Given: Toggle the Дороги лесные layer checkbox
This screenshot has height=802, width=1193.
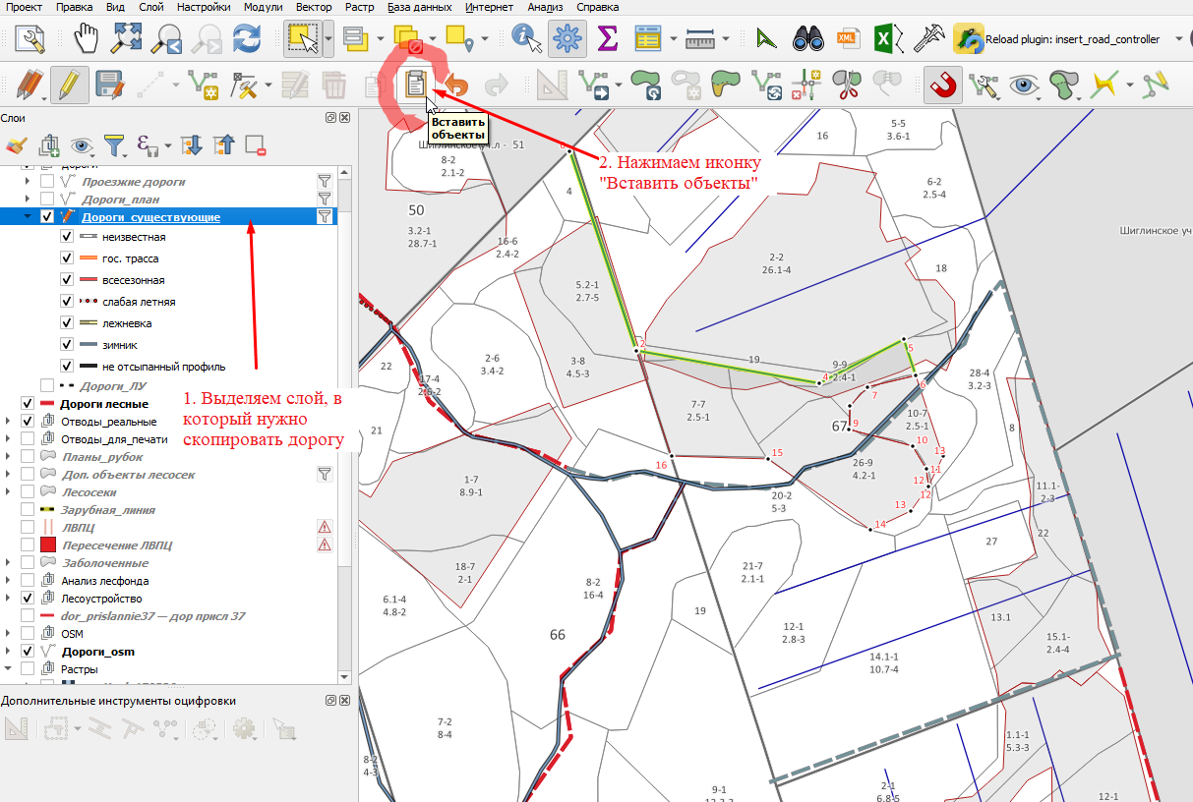Looking at the screenshot, I should [28, 404].
